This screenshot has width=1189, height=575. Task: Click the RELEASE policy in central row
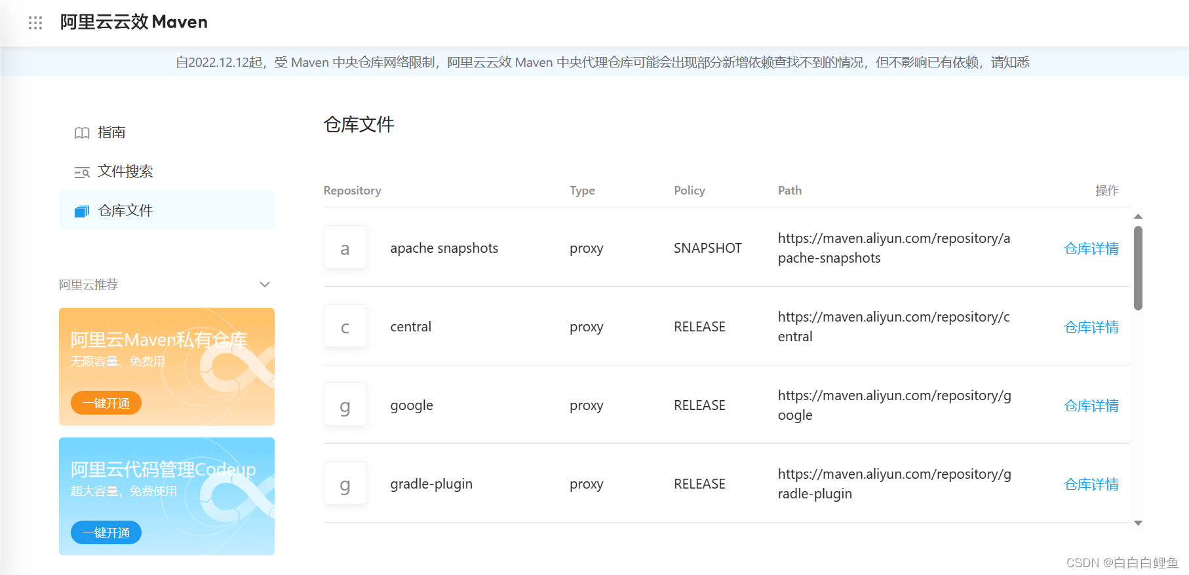pyautogui.click(x=699, y=327)
